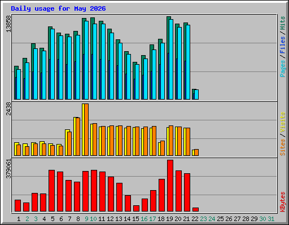Screen dimensions: 289x225
Task: Click day 19 on the date axis
Action: point(169,219)
